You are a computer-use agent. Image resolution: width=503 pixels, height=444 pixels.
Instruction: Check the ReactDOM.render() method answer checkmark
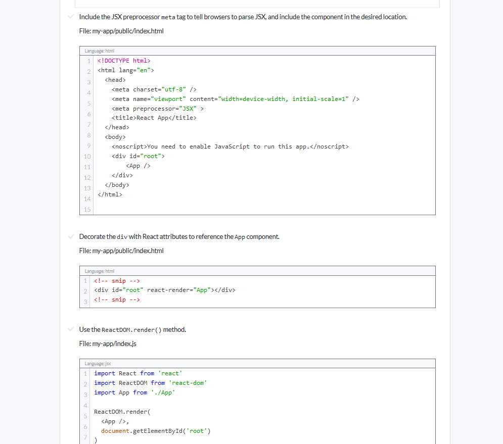(71, 329)
